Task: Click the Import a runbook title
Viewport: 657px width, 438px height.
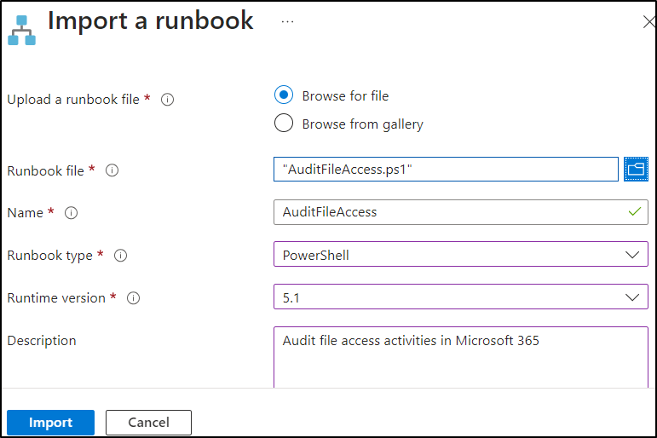Action: 151,20
